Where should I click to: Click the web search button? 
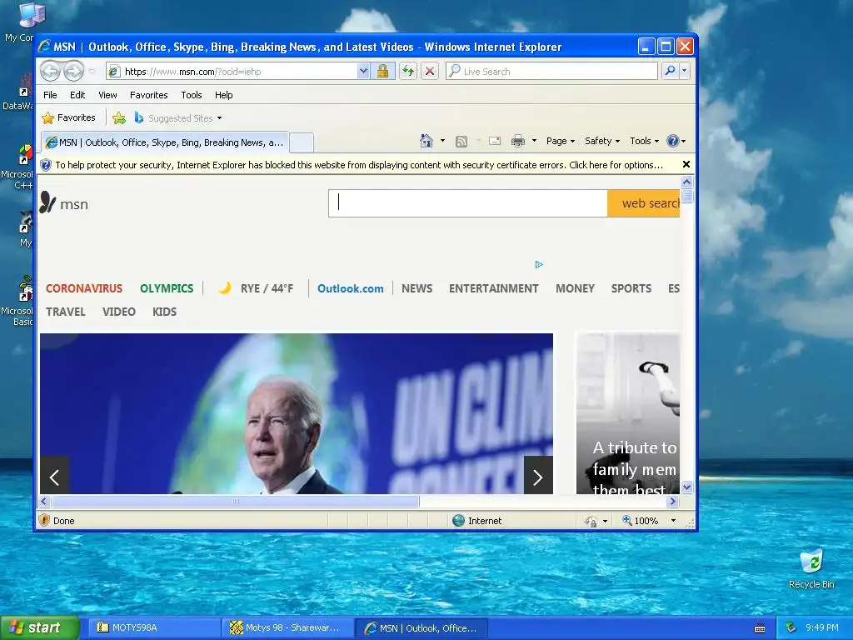coord(644,203)
